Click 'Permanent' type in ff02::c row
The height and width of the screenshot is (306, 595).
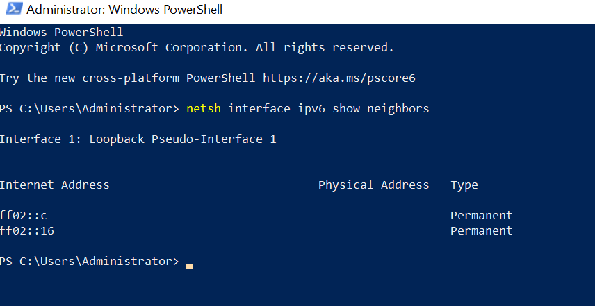tap(482, 216)
